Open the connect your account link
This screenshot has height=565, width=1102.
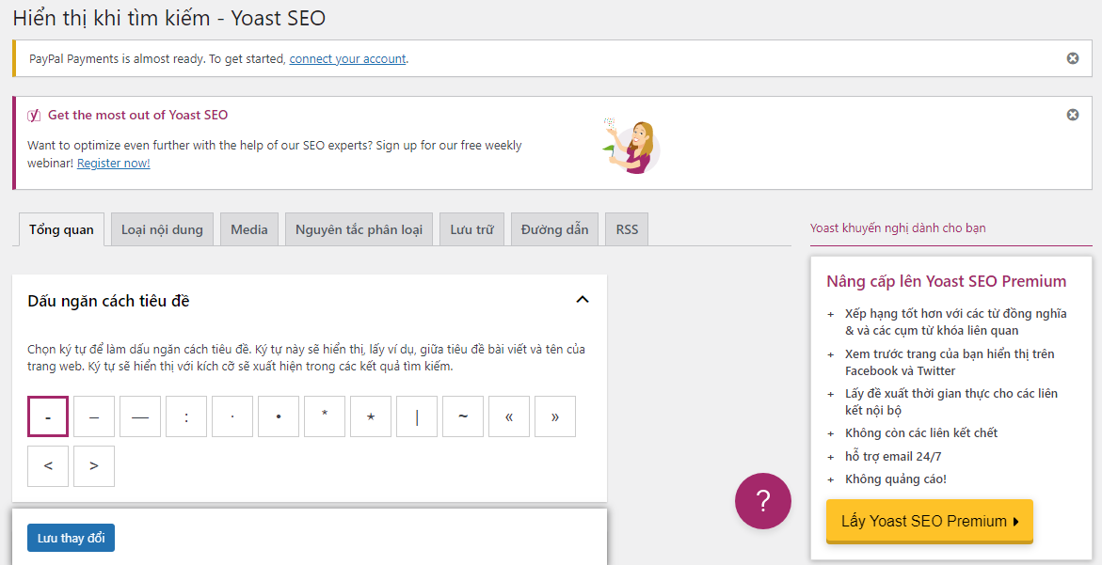[347, 58]
